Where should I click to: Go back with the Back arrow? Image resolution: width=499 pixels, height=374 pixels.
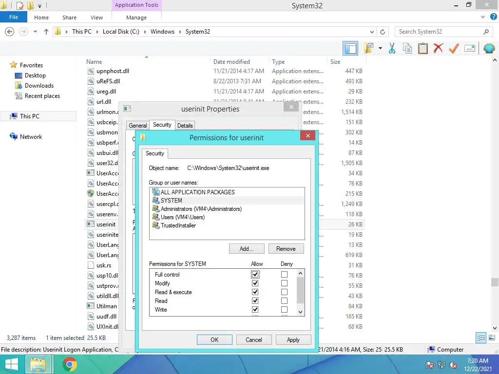coord(10,32)
